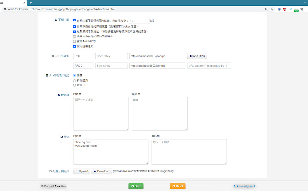Click Secret Key field for RPC 2
This screenshot has height=192, width=308.
coord(111,66)
